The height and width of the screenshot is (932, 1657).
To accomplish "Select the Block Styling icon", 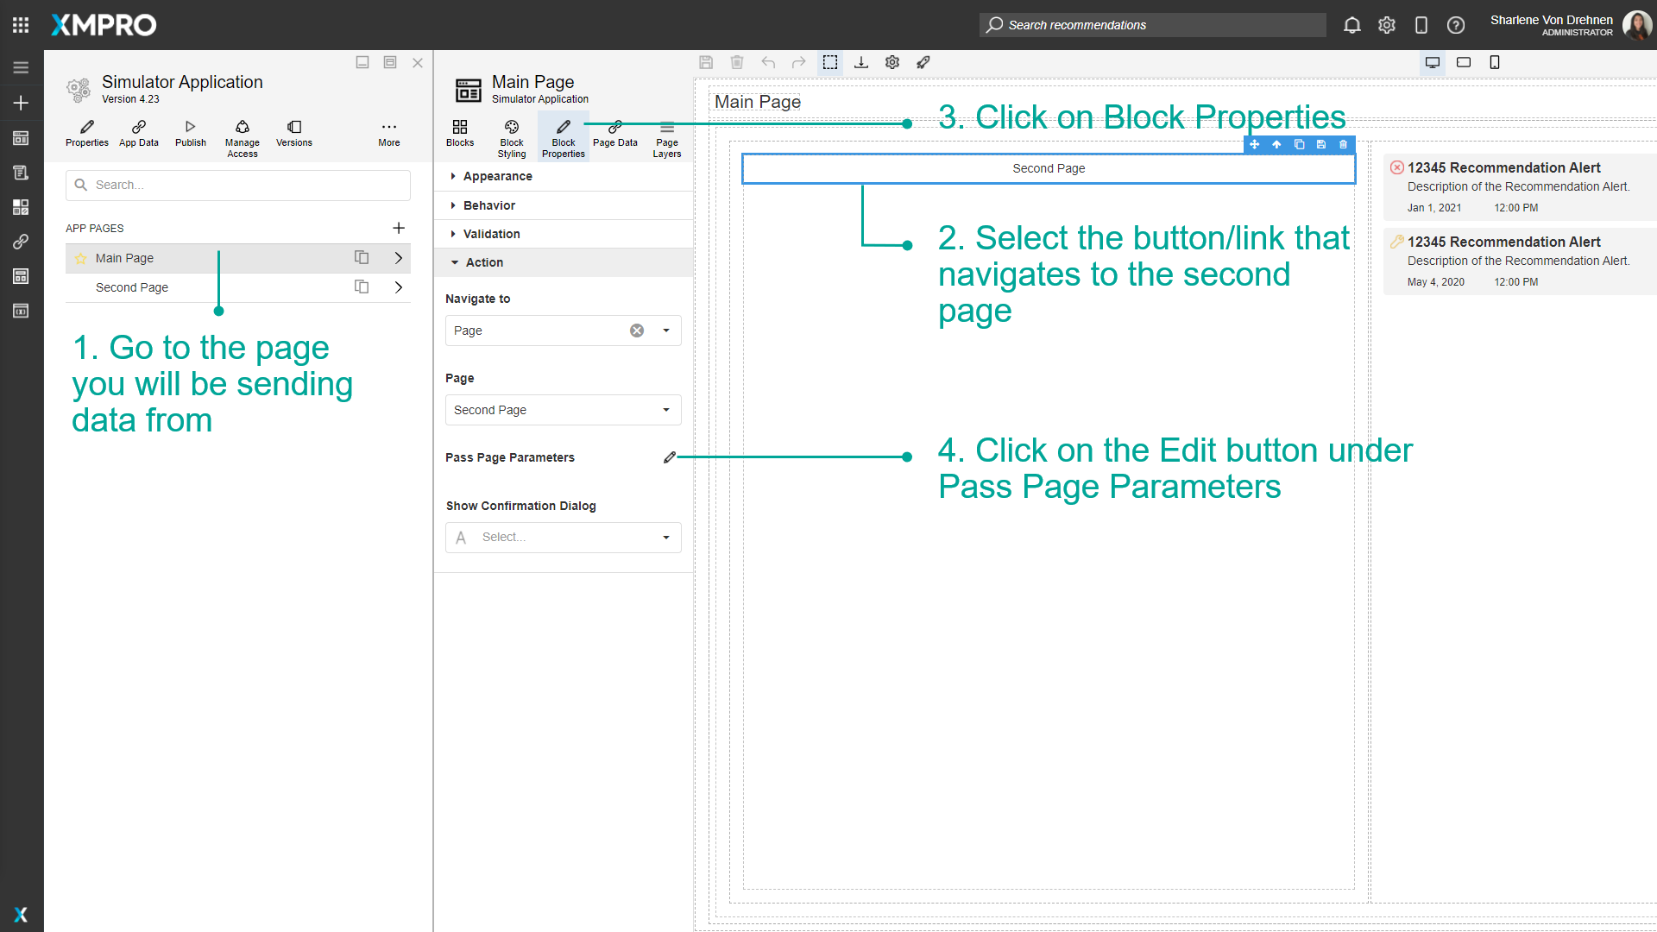I will [x=511, y=135].
